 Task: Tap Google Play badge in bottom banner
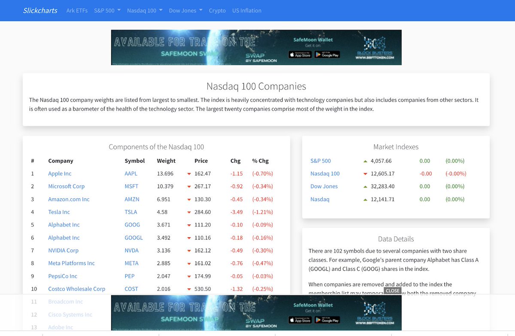[x=327, y=320]
